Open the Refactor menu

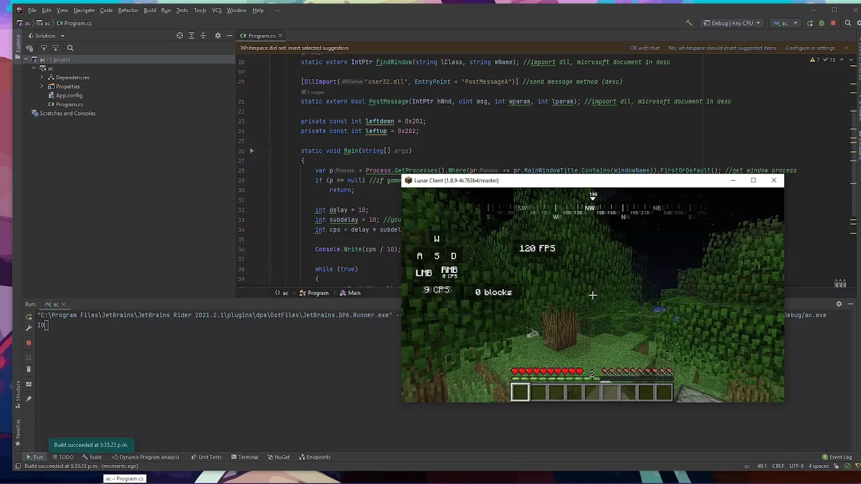(128, 10)
